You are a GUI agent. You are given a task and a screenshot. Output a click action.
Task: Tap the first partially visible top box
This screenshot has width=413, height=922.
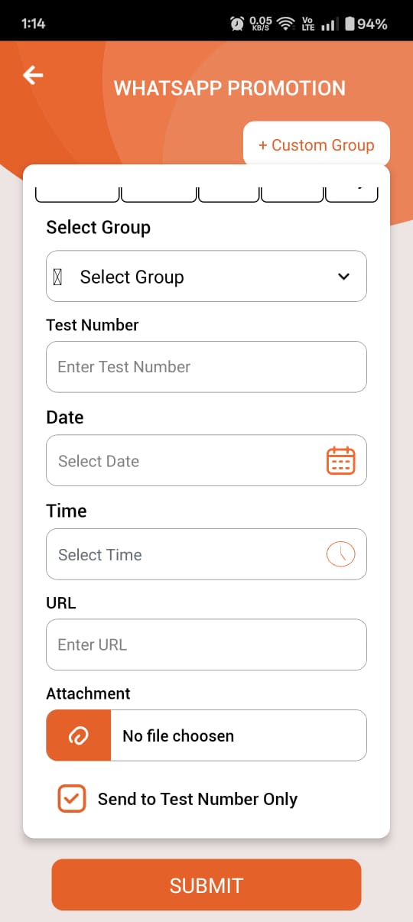(x=77, y=192)
